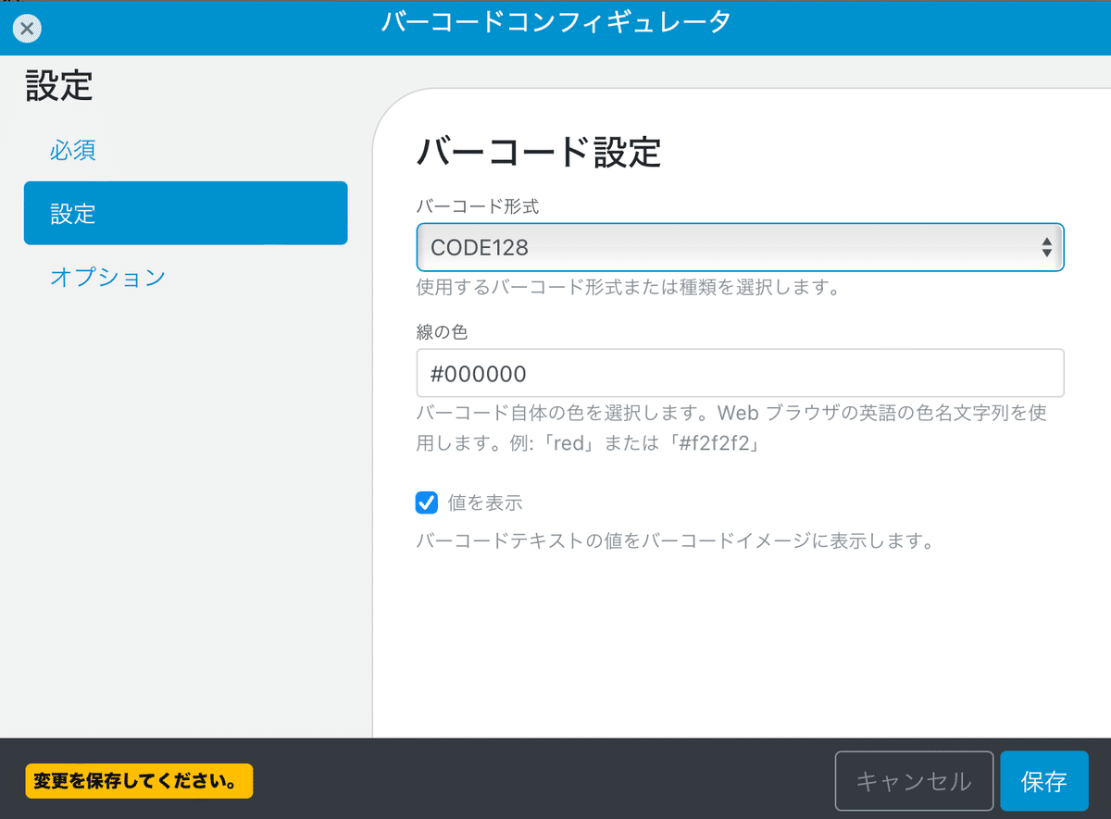Click the バーコード形式 field label
This screenshot has height=819, width=1111.
[x=478, y=206]
